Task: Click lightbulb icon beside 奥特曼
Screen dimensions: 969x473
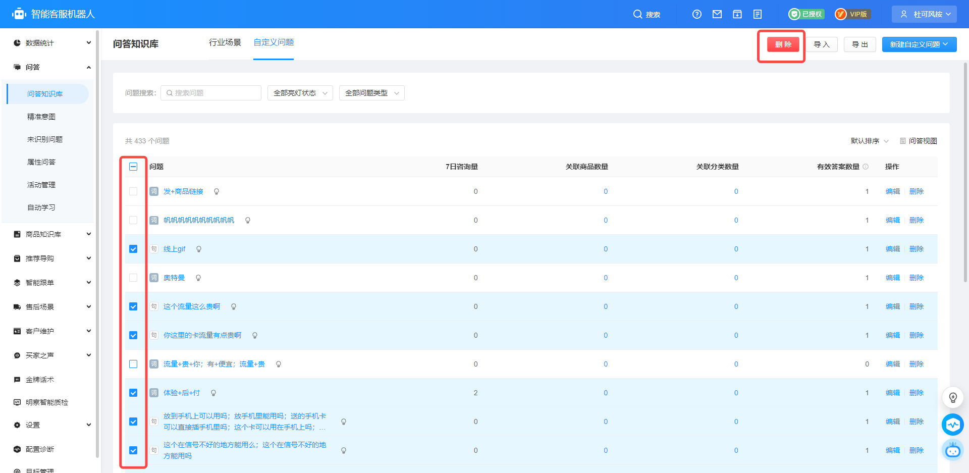Action: [x=198, y=278]
